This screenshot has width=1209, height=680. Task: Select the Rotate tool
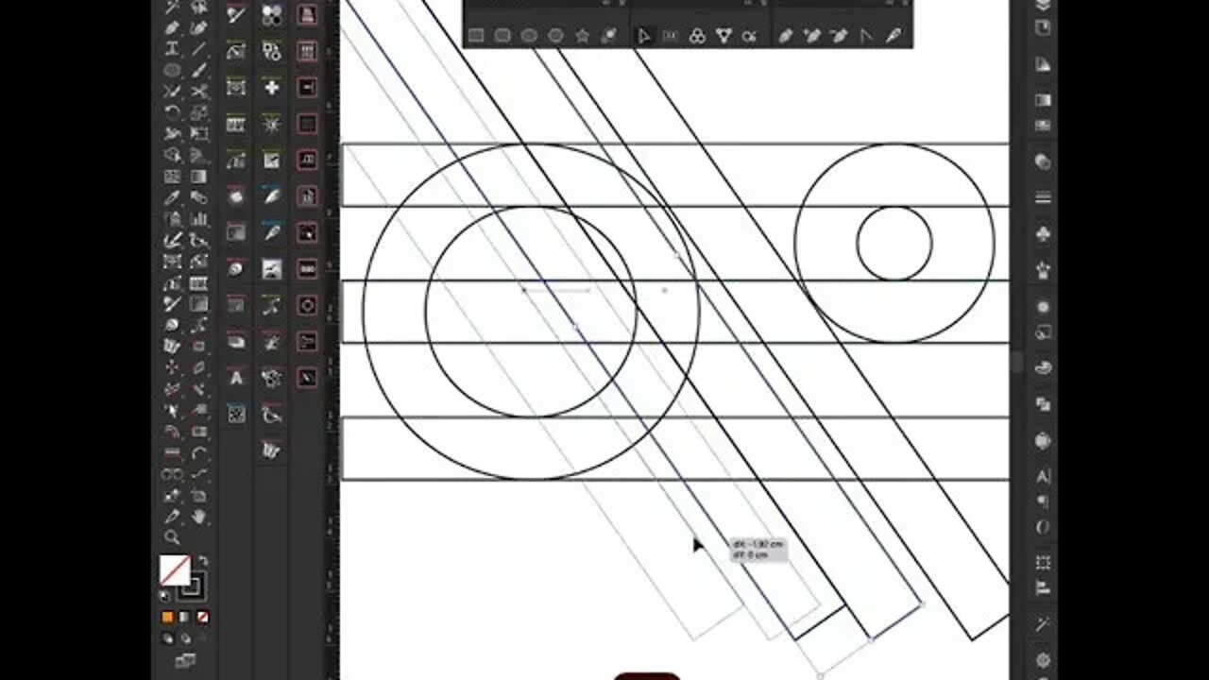point(172,112)
